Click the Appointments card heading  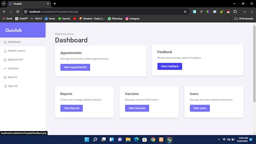pyautogui.click(x=71, y=53)
